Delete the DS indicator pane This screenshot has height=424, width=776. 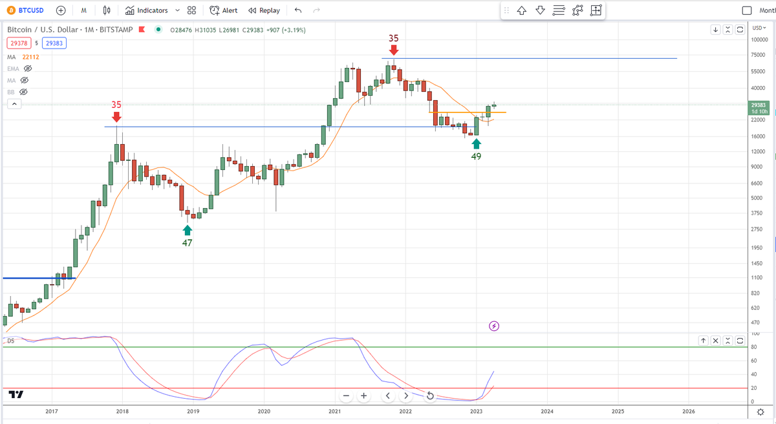pyautogui.click(x=715, y=340)
